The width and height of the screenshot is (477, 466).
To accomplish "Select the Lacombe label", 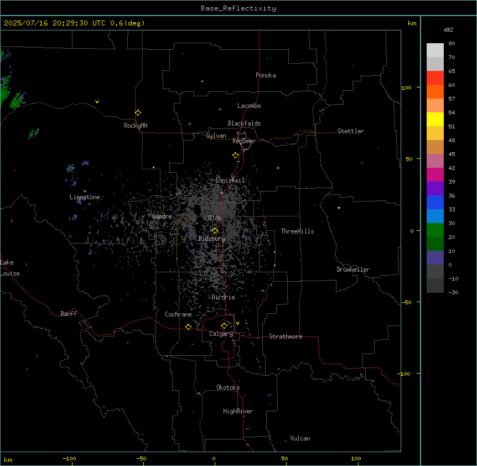I will 249,106.
